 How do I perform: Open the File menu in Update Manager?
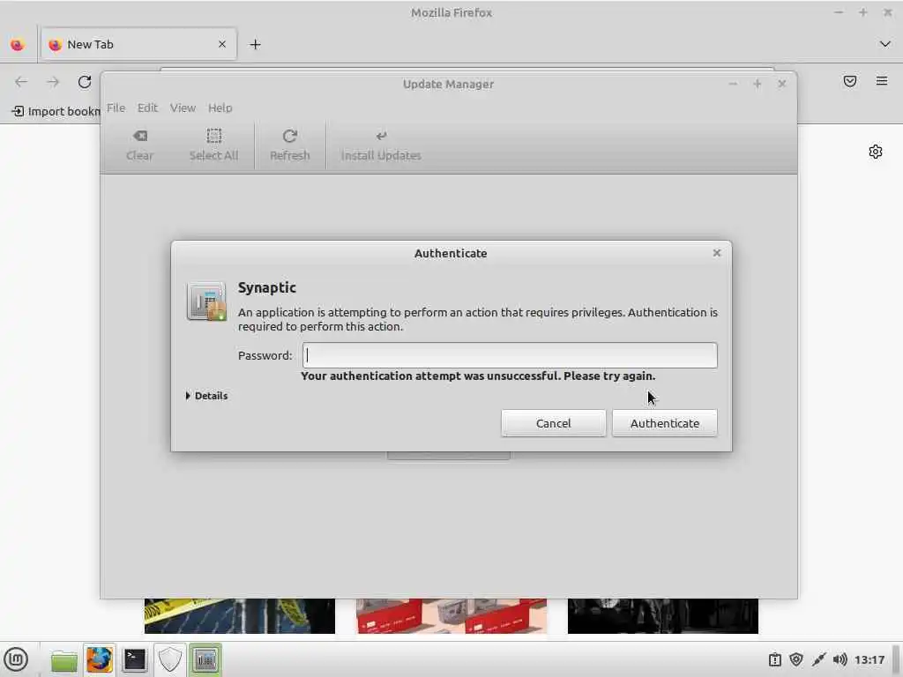(x=116, y=108)
